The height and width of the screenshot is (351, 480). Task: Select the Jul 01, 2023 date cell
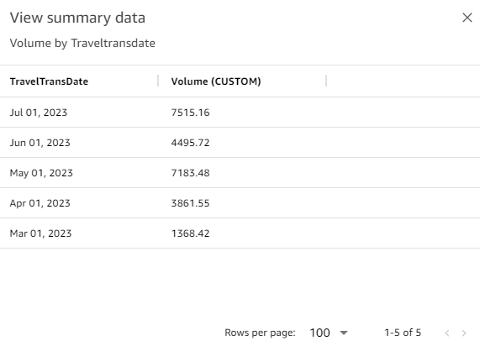point(39,113)
